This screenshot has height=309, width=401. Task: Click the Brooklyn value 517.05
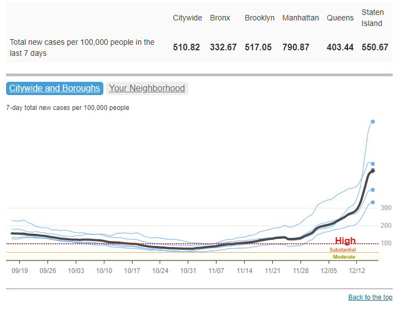258,48
